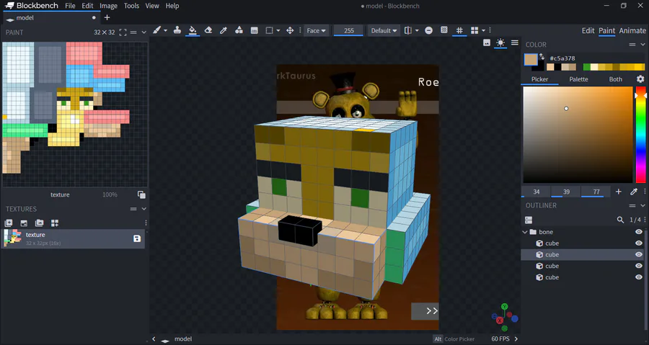649x345 pixels.
Task: Collapse the Color panel chevron
Action: (643, 45)
